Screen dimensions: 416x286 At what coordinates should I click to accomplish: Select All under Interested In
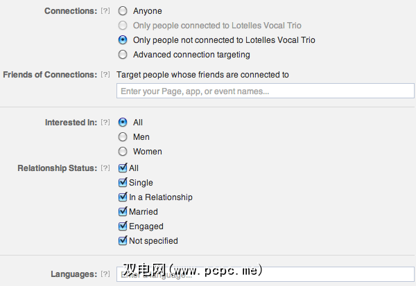pos(123,123)
